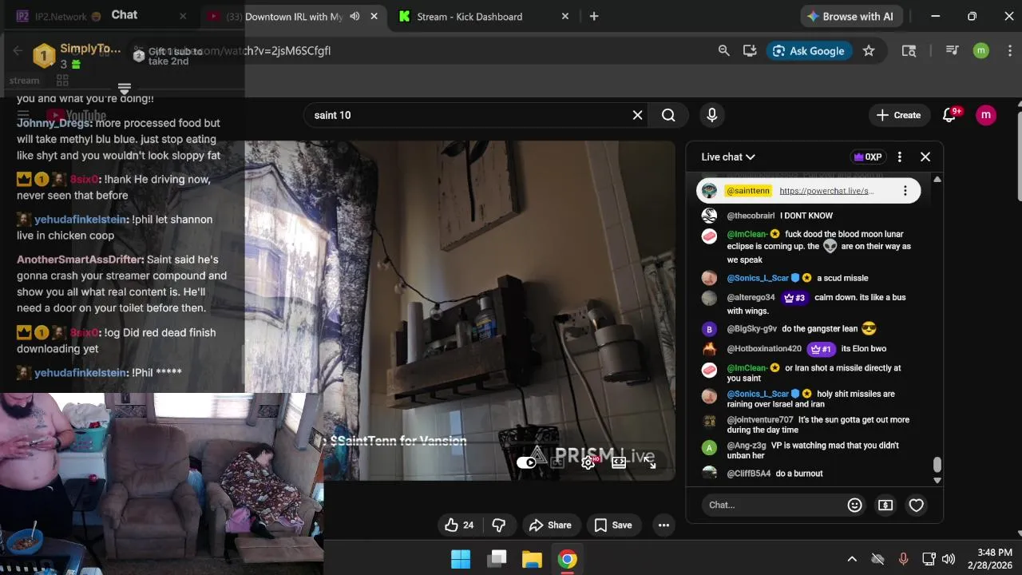The width and height of the screenshot is (1022, 575).
Task: Open the Chrome profile avatar
Action: (x=981, y=50)
